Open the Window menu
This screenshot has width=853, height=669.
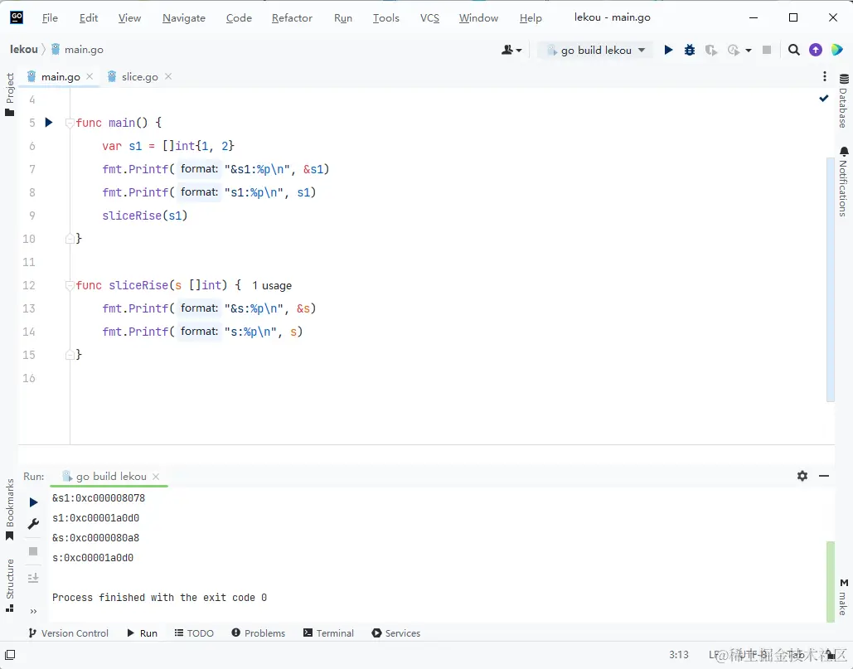coord(479,18)
